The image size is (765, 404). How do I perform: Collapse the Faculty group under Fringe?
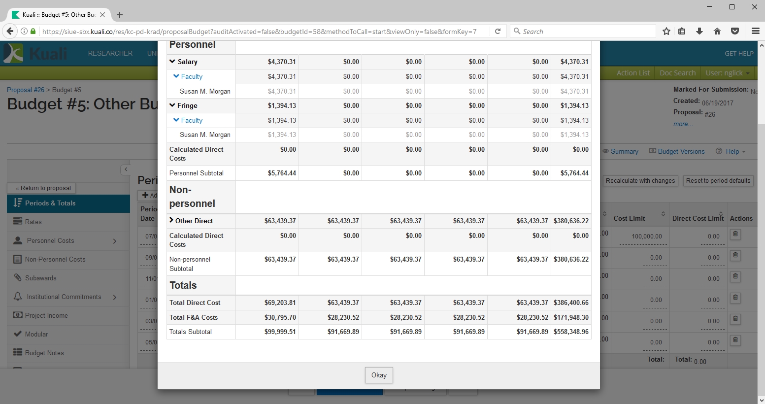(176, 120)
